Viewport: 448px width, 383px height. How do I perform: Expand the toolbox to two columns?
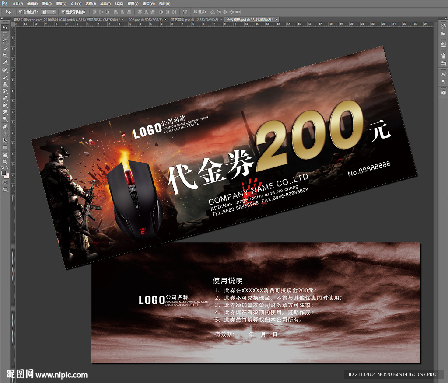(x=2, y=18)
